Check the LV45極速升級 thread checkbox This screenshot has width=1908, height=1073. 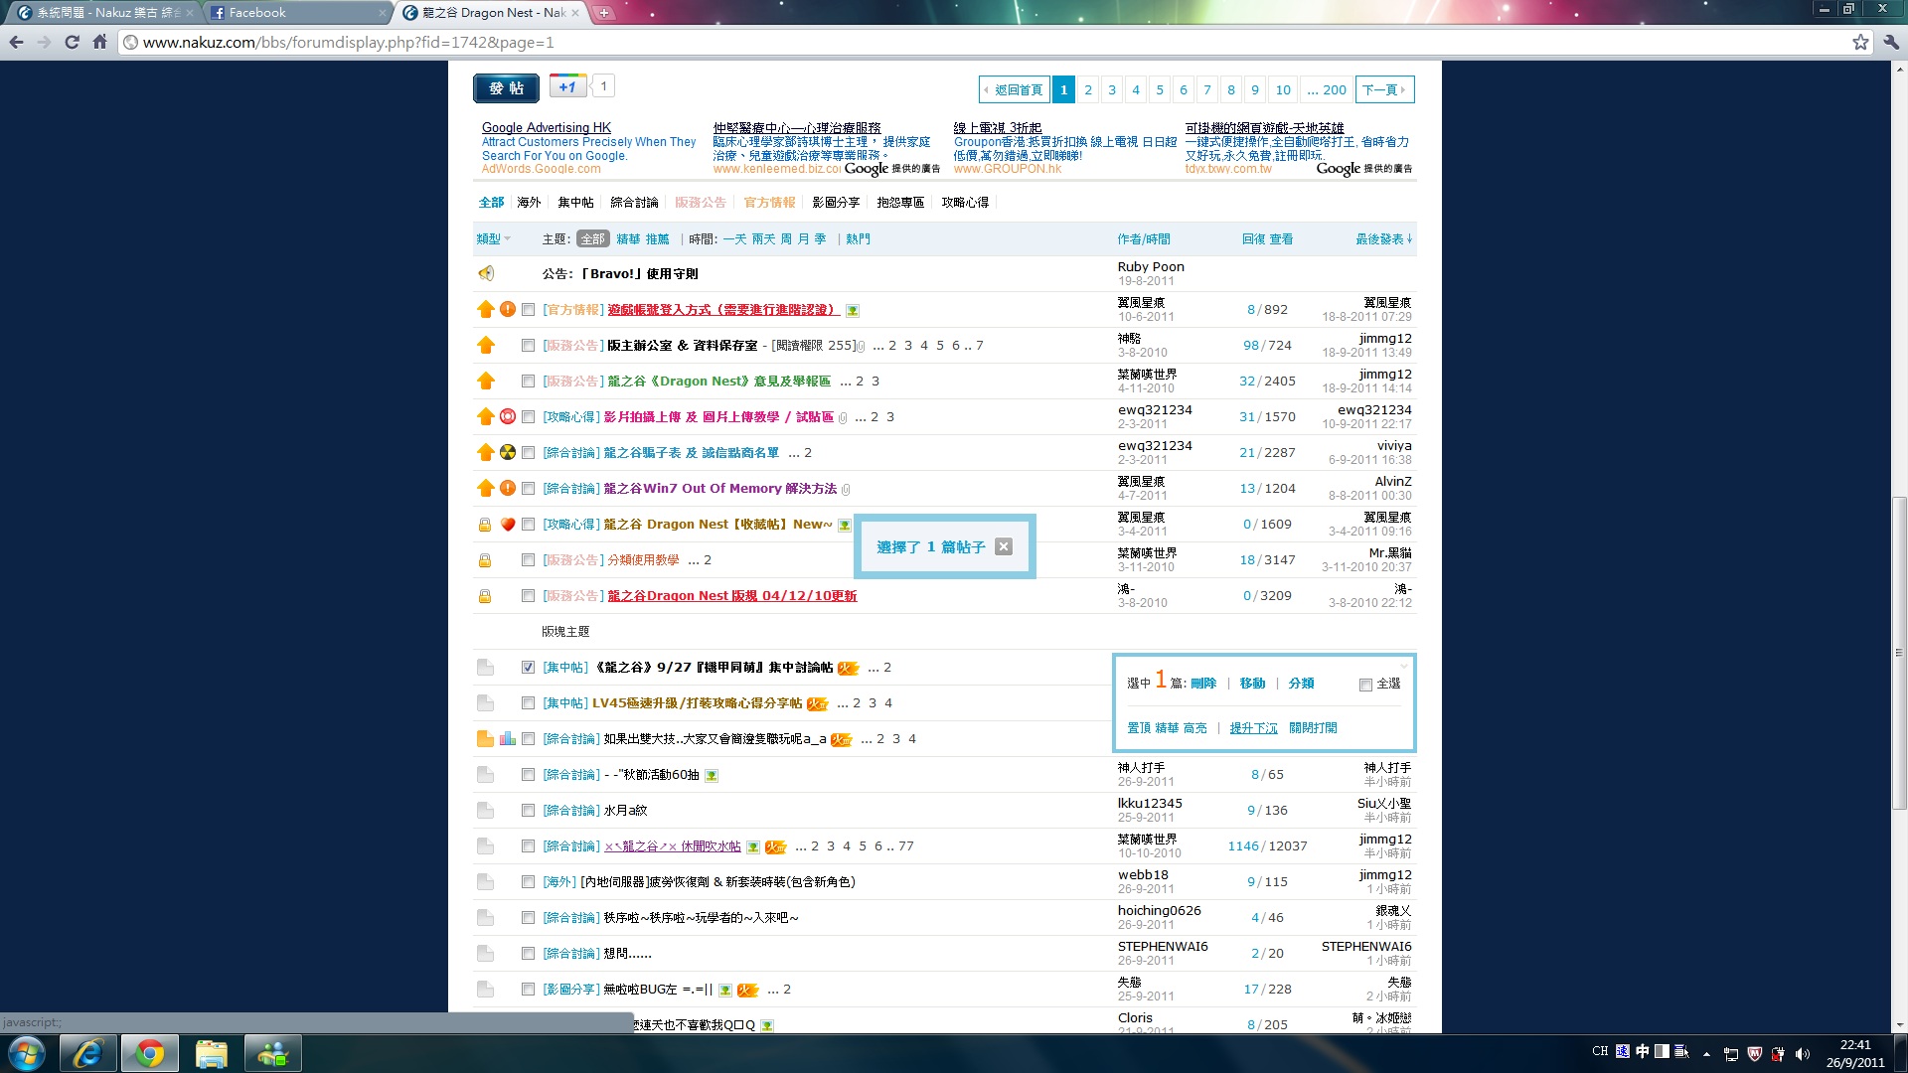pyautogui.click(x=528, y=703)
